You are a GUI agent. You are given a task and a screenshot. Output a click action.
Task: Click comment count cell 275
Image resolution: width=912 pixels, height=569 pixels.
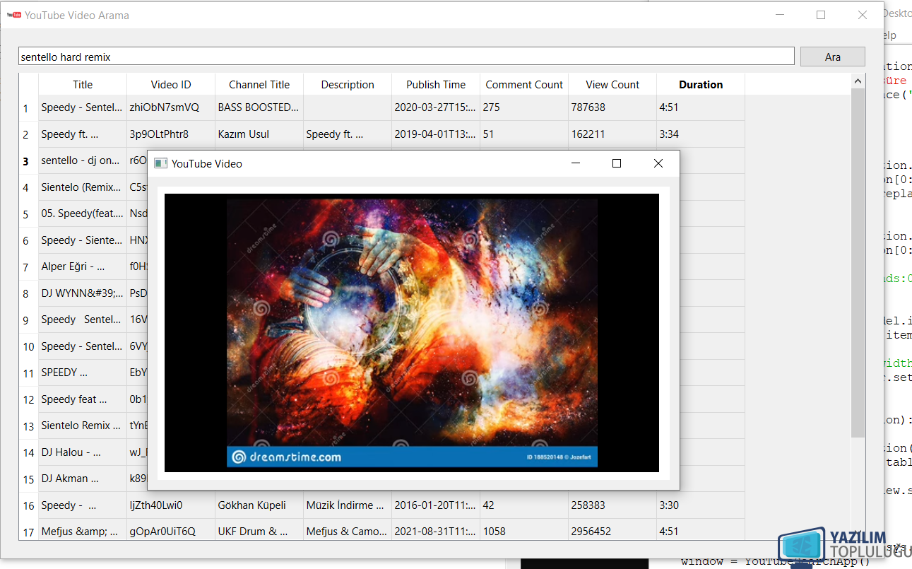point(524,107)
